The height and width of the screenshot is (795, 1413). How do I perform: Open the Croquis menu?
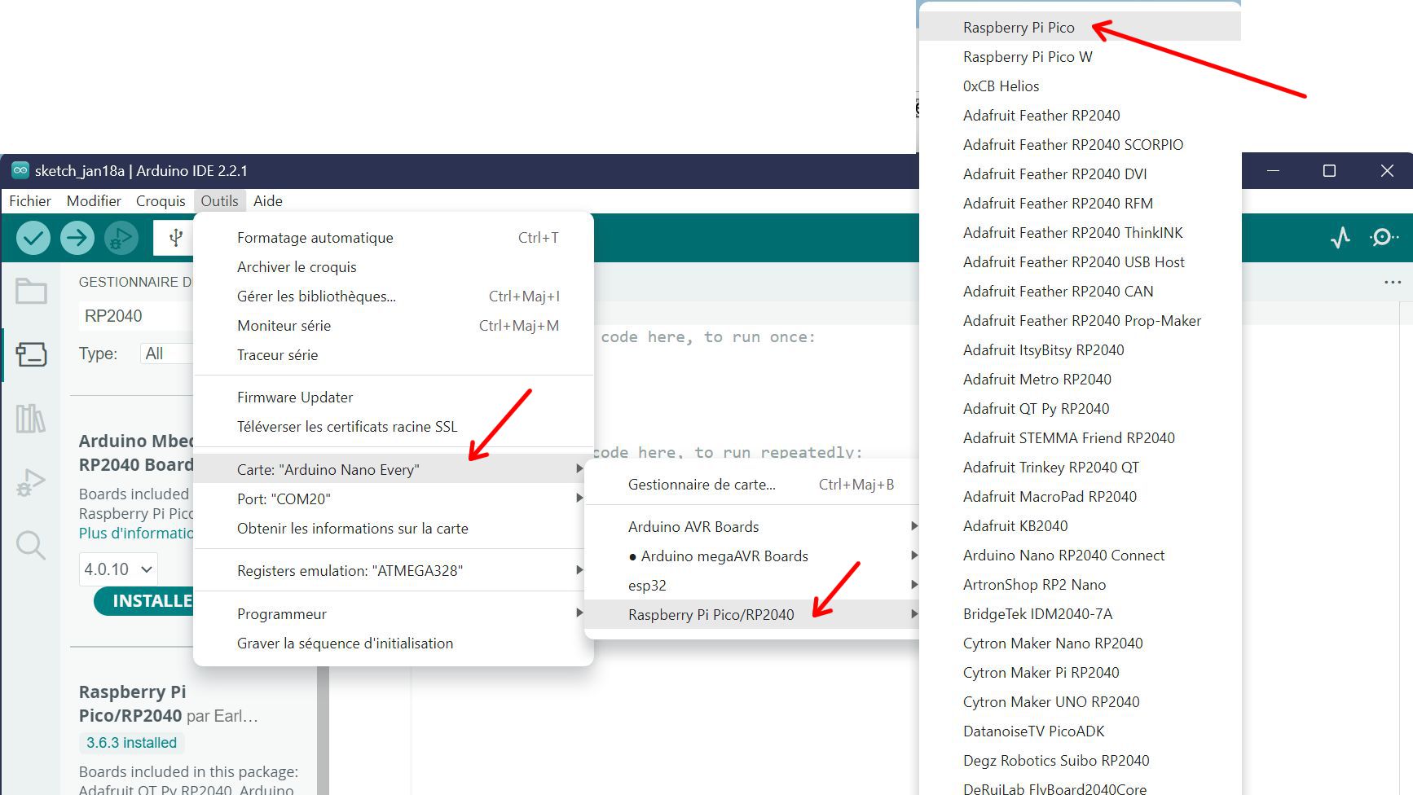(x=161, y=200)
